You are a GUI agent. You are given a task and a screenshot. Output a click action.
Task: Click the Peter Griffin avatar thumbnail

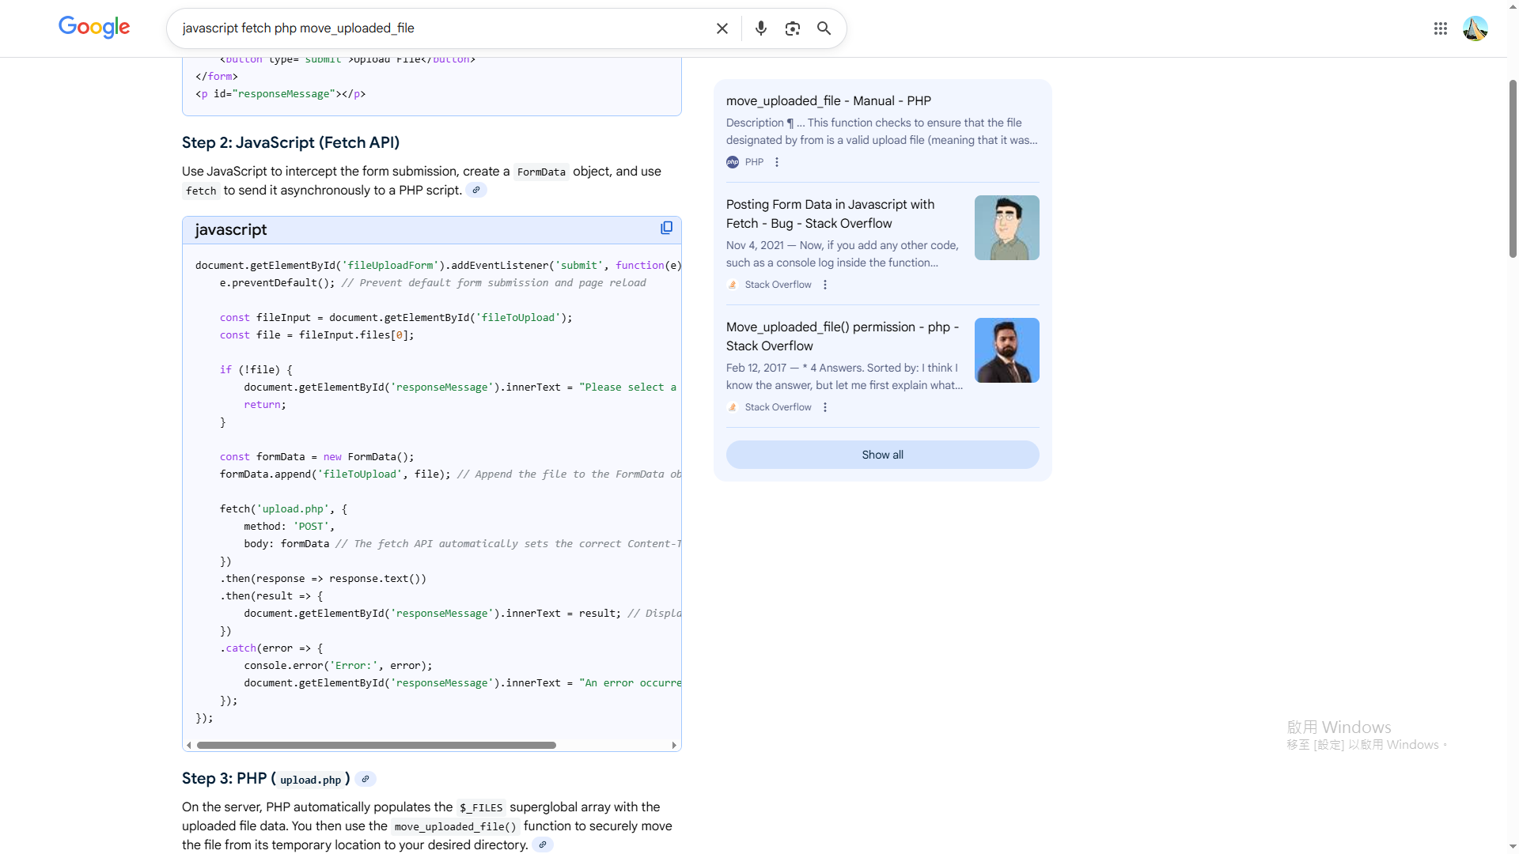click(x=1006, y=228)
